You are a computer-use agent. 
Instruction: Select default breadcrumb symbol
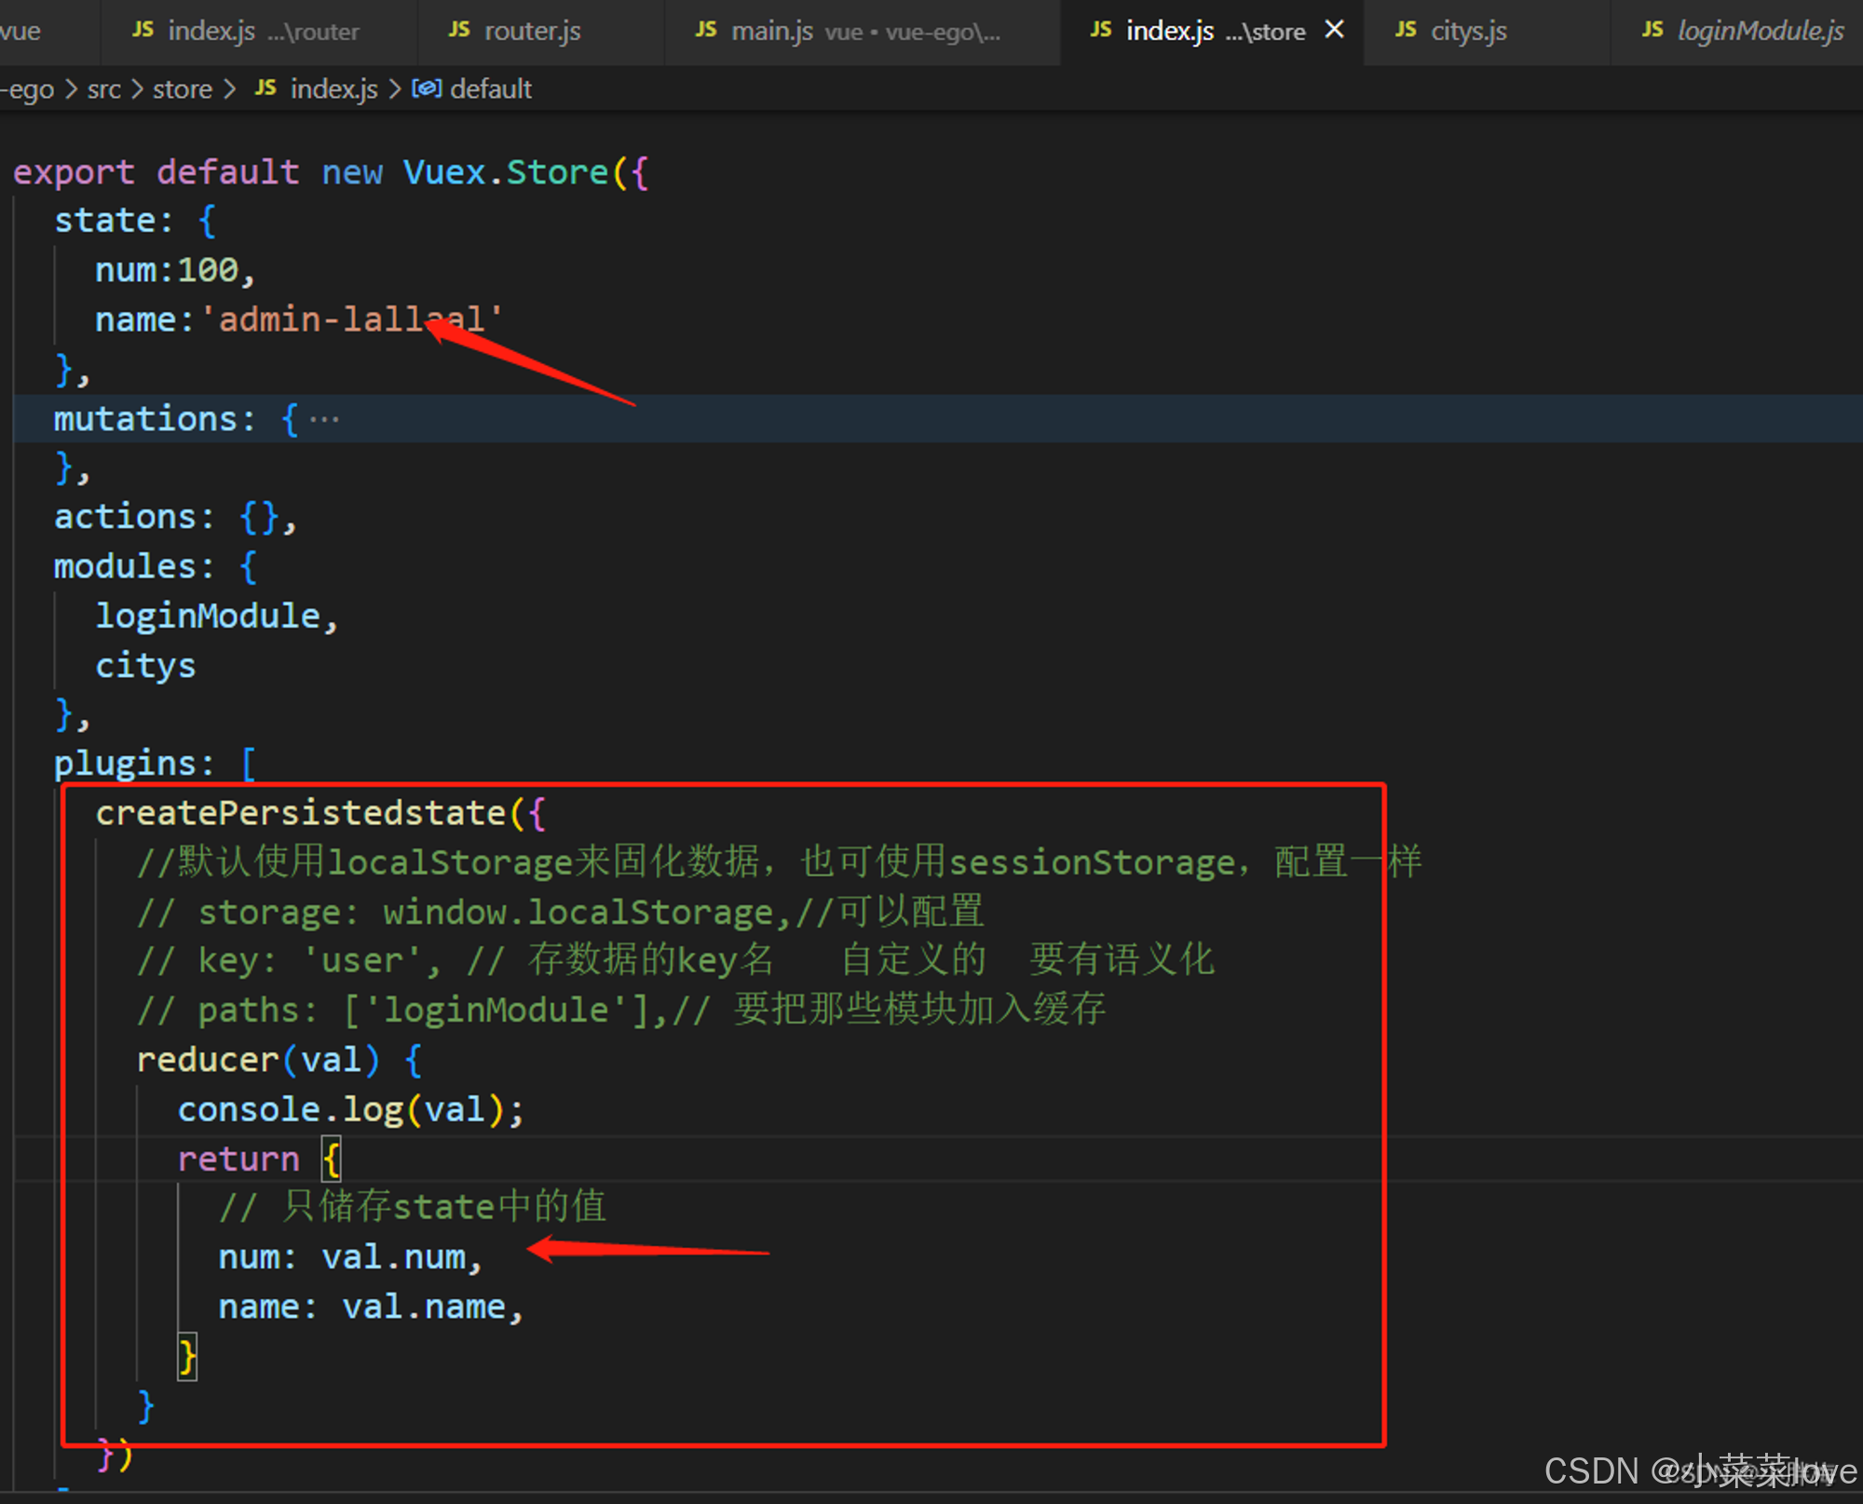pyautogui.click(x=490, y=89)
